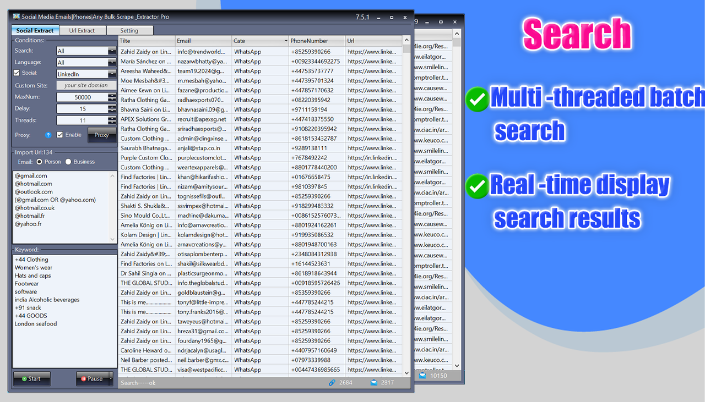Click back window scroll-up arrow
The height and width of the screenshot is (402, 705).
[456, 34]
